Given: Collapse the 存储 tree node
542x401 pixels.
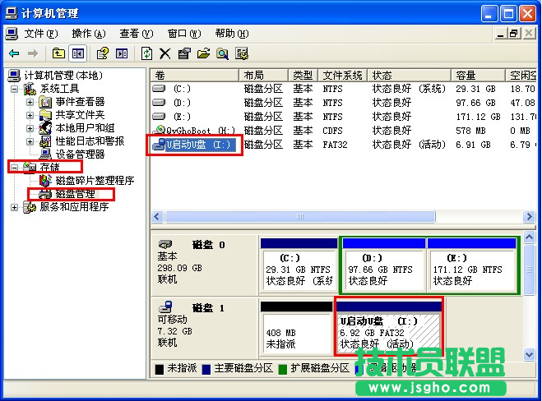Looking at the screenshot, I should coord(14,168).
